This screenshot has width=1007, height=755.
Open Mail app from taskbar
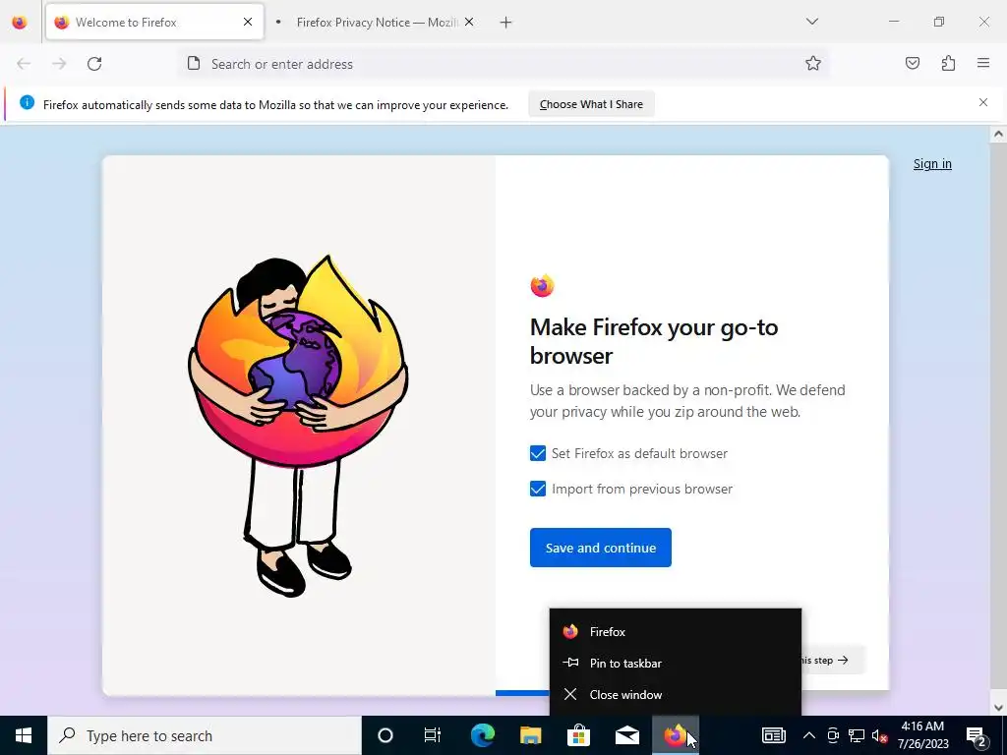pyautogui.click(x=626, y=735)
